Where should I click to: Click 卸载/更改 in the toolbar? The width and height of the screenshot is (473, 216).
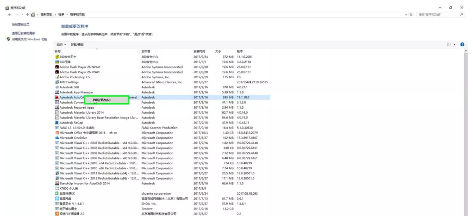[77, 44]
